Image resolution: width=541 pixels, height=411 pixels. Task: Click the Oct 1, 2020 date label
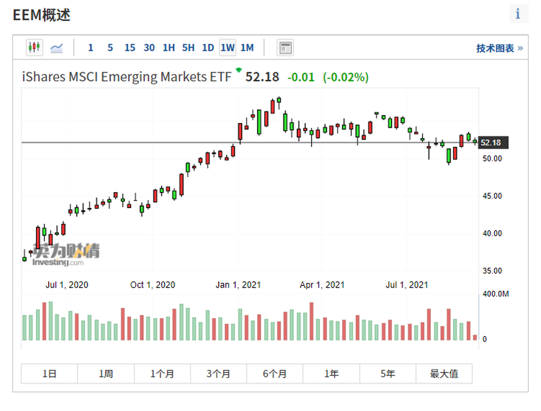click(153, 285)
